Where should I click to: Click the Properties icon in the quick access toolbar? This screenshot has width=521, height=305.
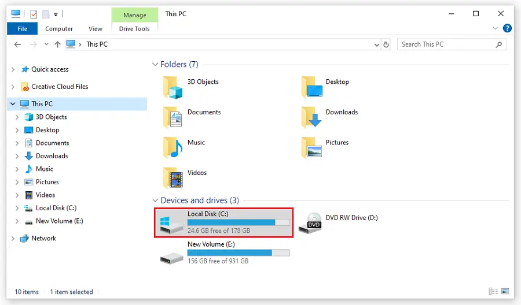click(x=33, y=14)
